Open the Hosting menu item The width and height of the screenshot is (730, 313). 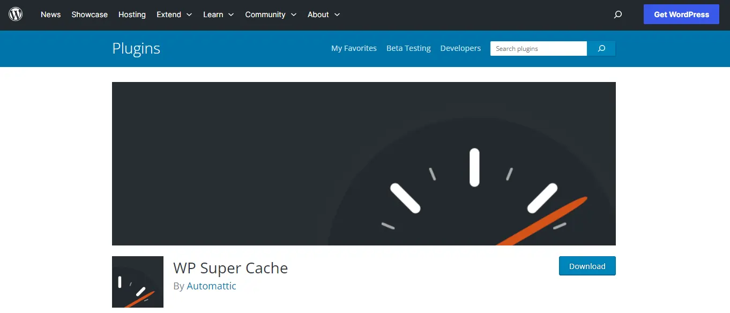click(132, 14)
